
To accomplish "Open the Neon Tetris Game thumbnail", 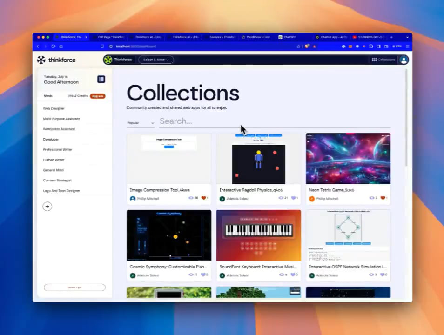I will click(x=348, y=159).
